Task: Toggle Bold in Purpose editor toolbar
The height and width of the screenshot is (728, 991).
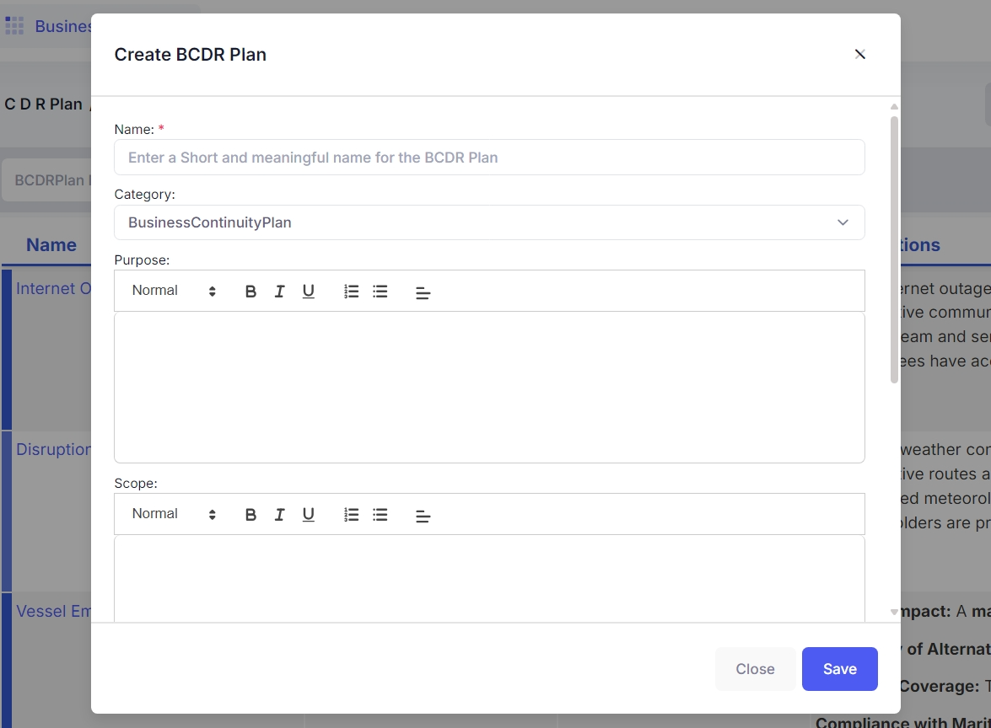Action: pos(250,292)
